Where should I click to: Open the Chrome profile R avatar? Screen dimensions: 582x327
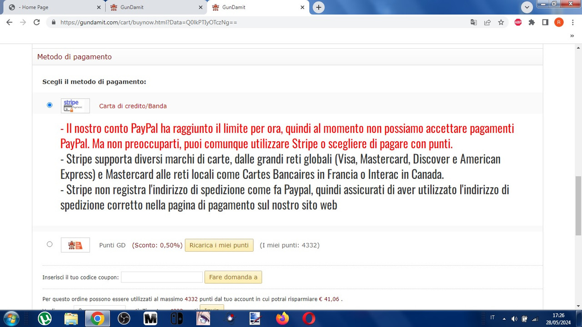559,22
